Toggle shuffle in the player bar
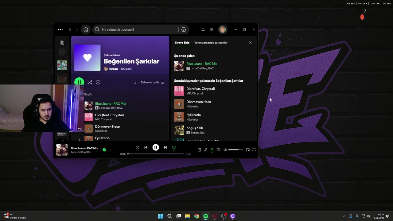The image size is (393, 221). pyautogui.click(x=138, y=147)
